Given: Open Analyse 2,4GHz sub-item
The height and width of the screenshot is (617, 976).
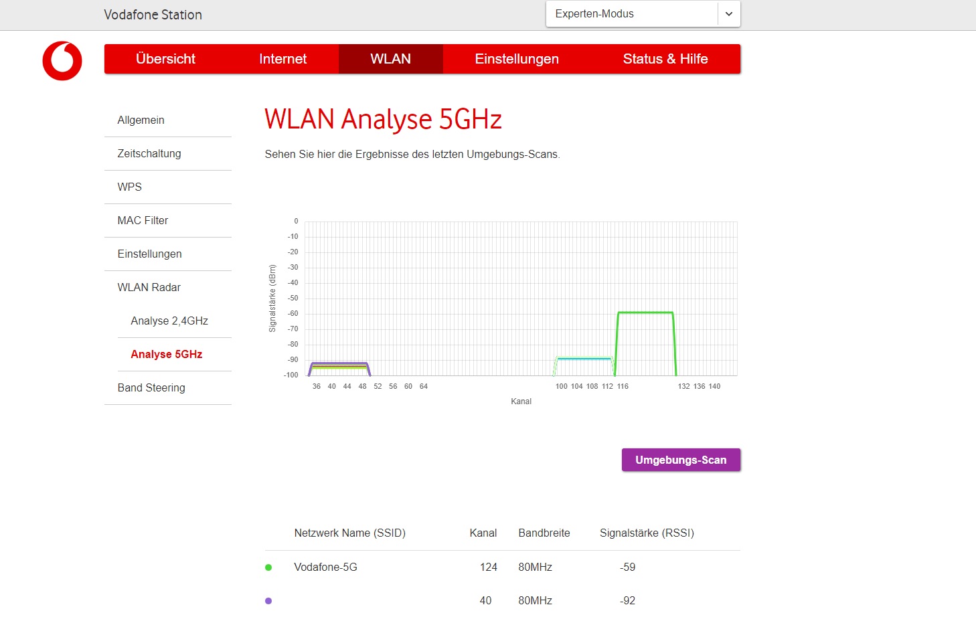Looking at the screenshot, I should (x=169, y=321).
